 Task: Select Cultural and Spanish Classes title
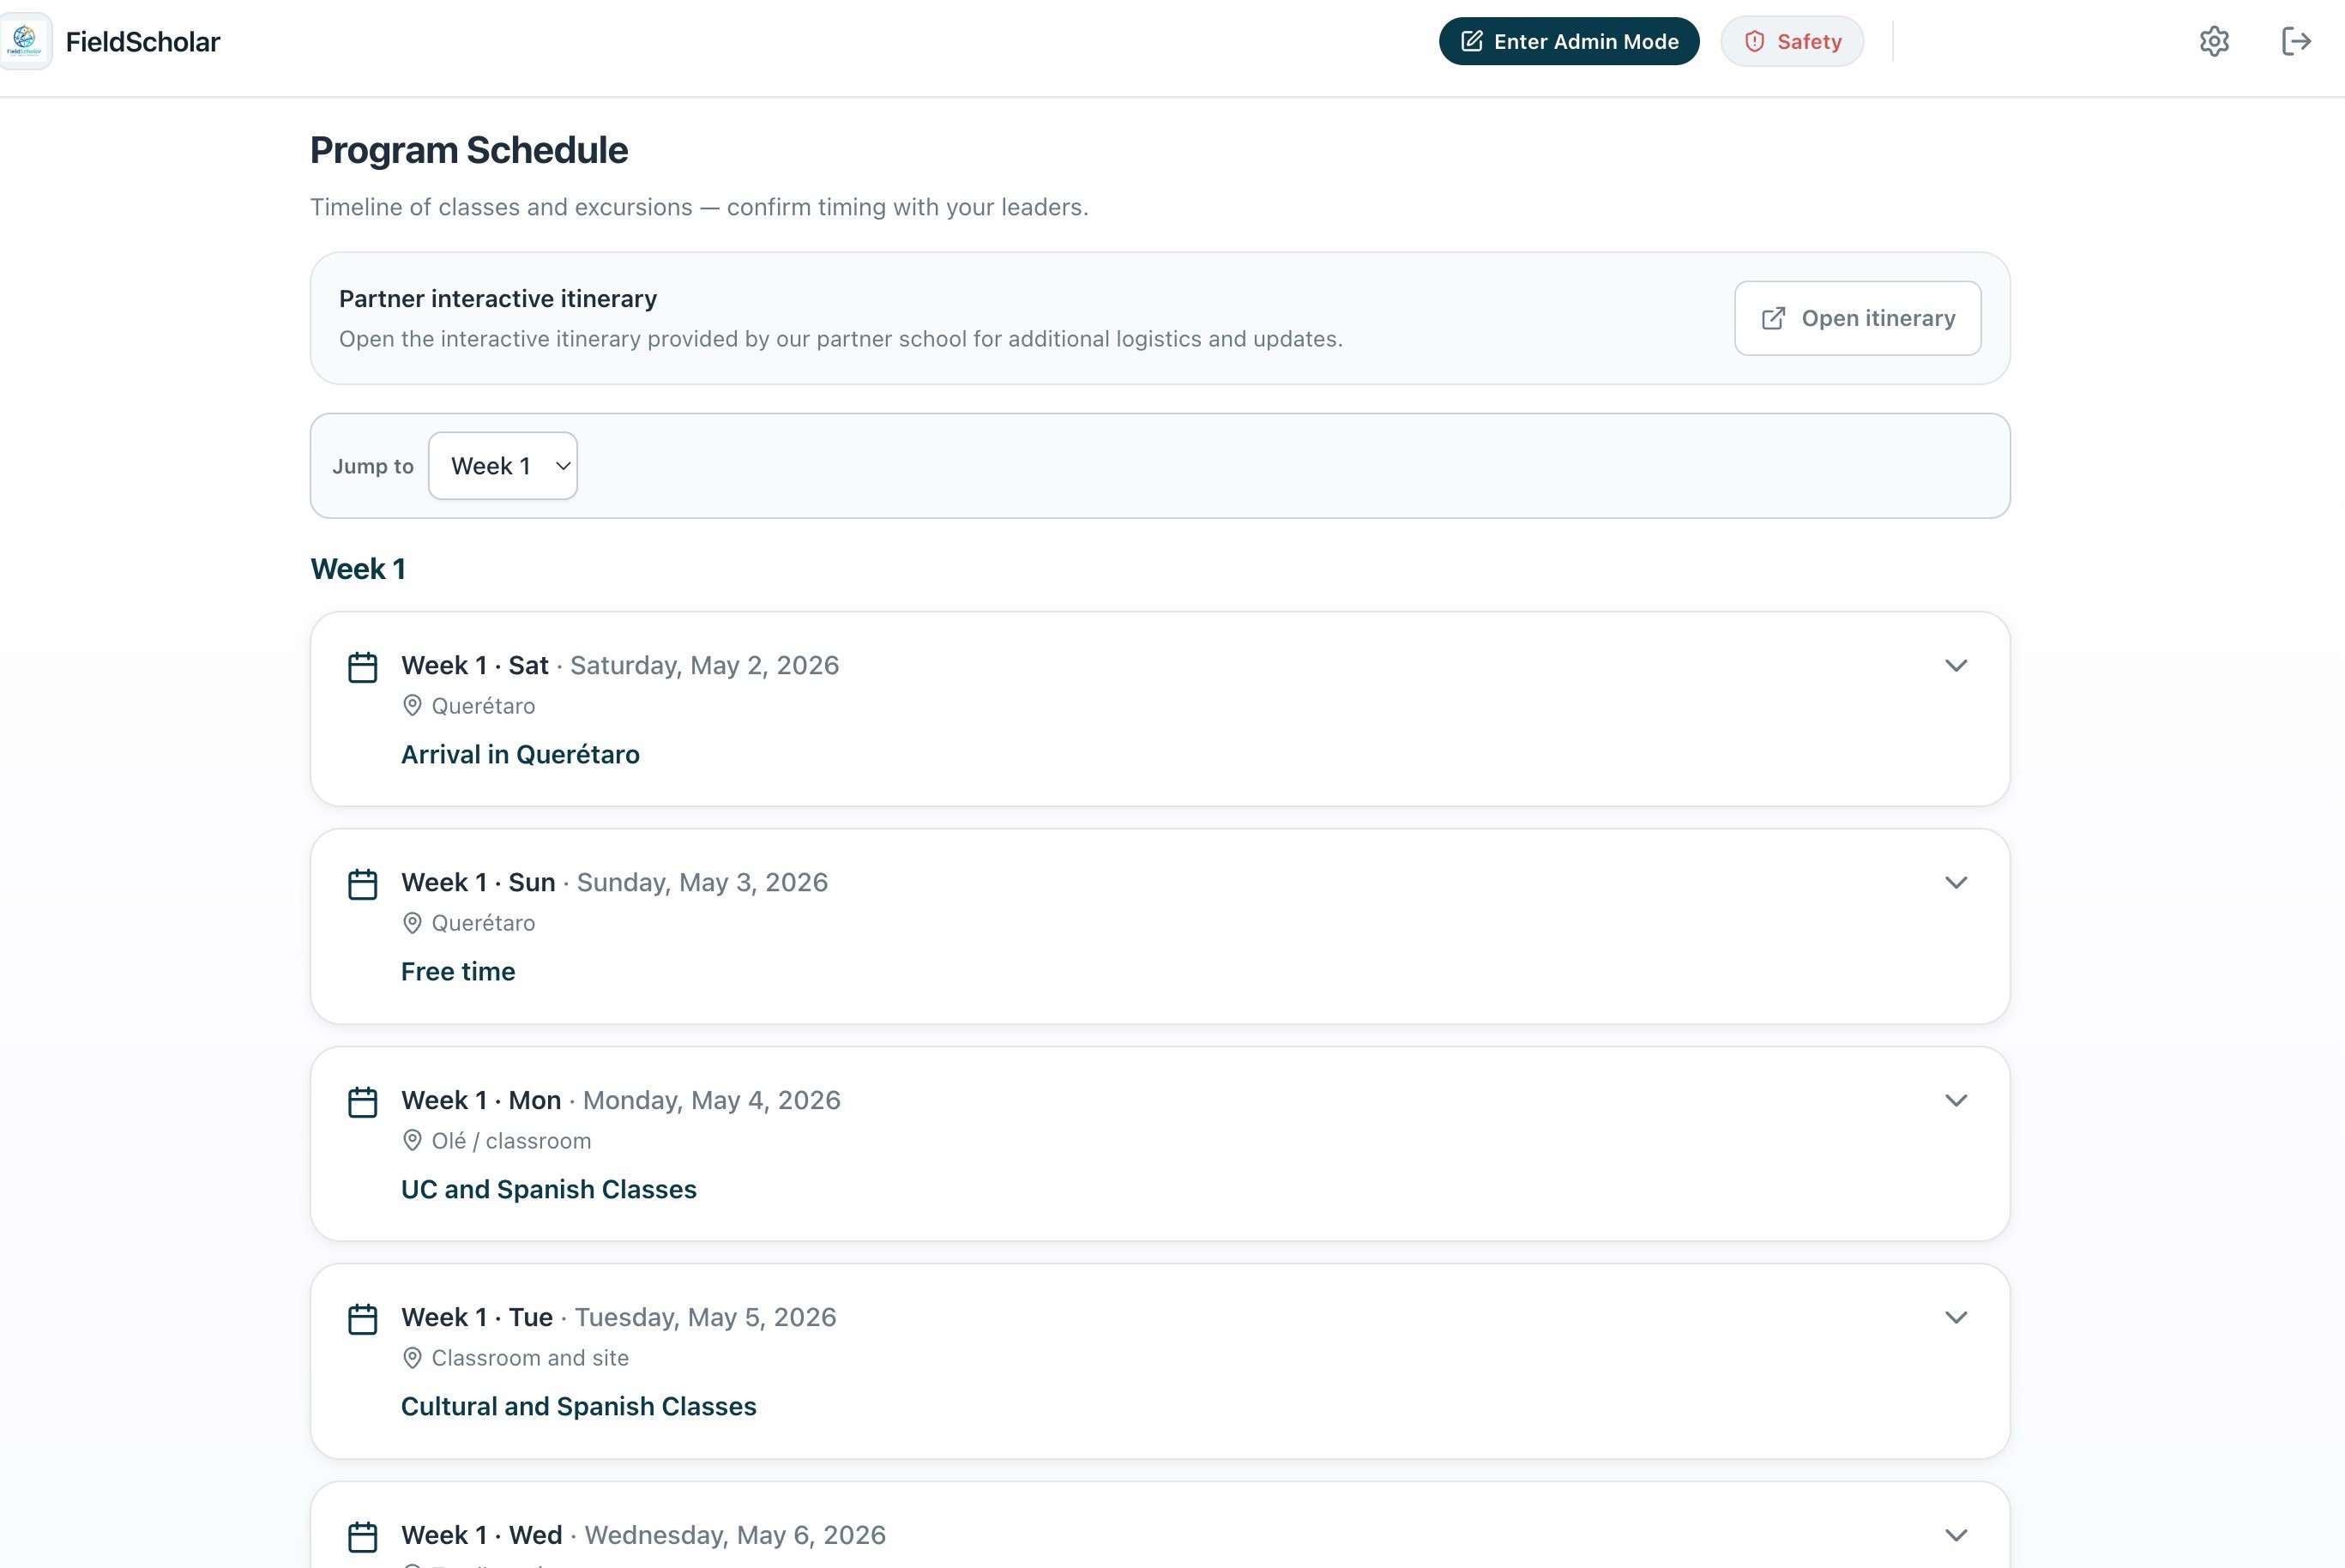pos(579,1406)
